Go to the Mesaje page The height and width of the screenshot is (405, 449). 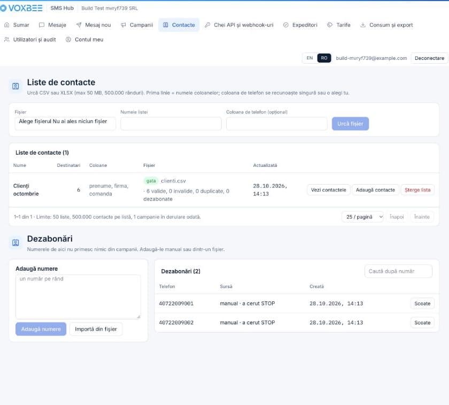click(53, 25)
